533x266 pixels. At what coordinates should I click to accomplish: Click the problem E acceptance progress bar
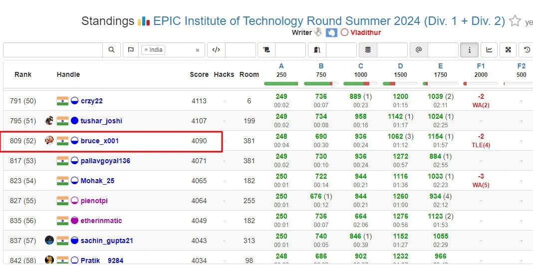[x=440, y=83]
